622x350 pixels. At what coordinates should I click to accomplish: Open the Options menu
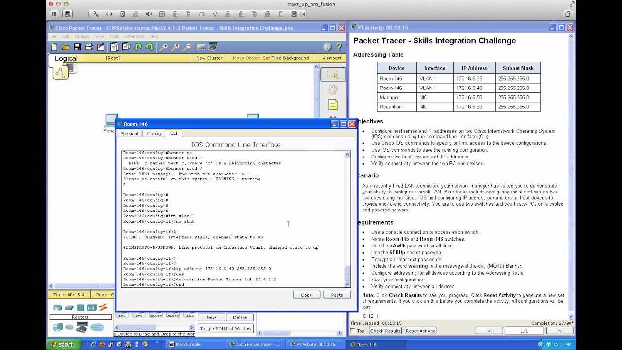click(82, 37)
